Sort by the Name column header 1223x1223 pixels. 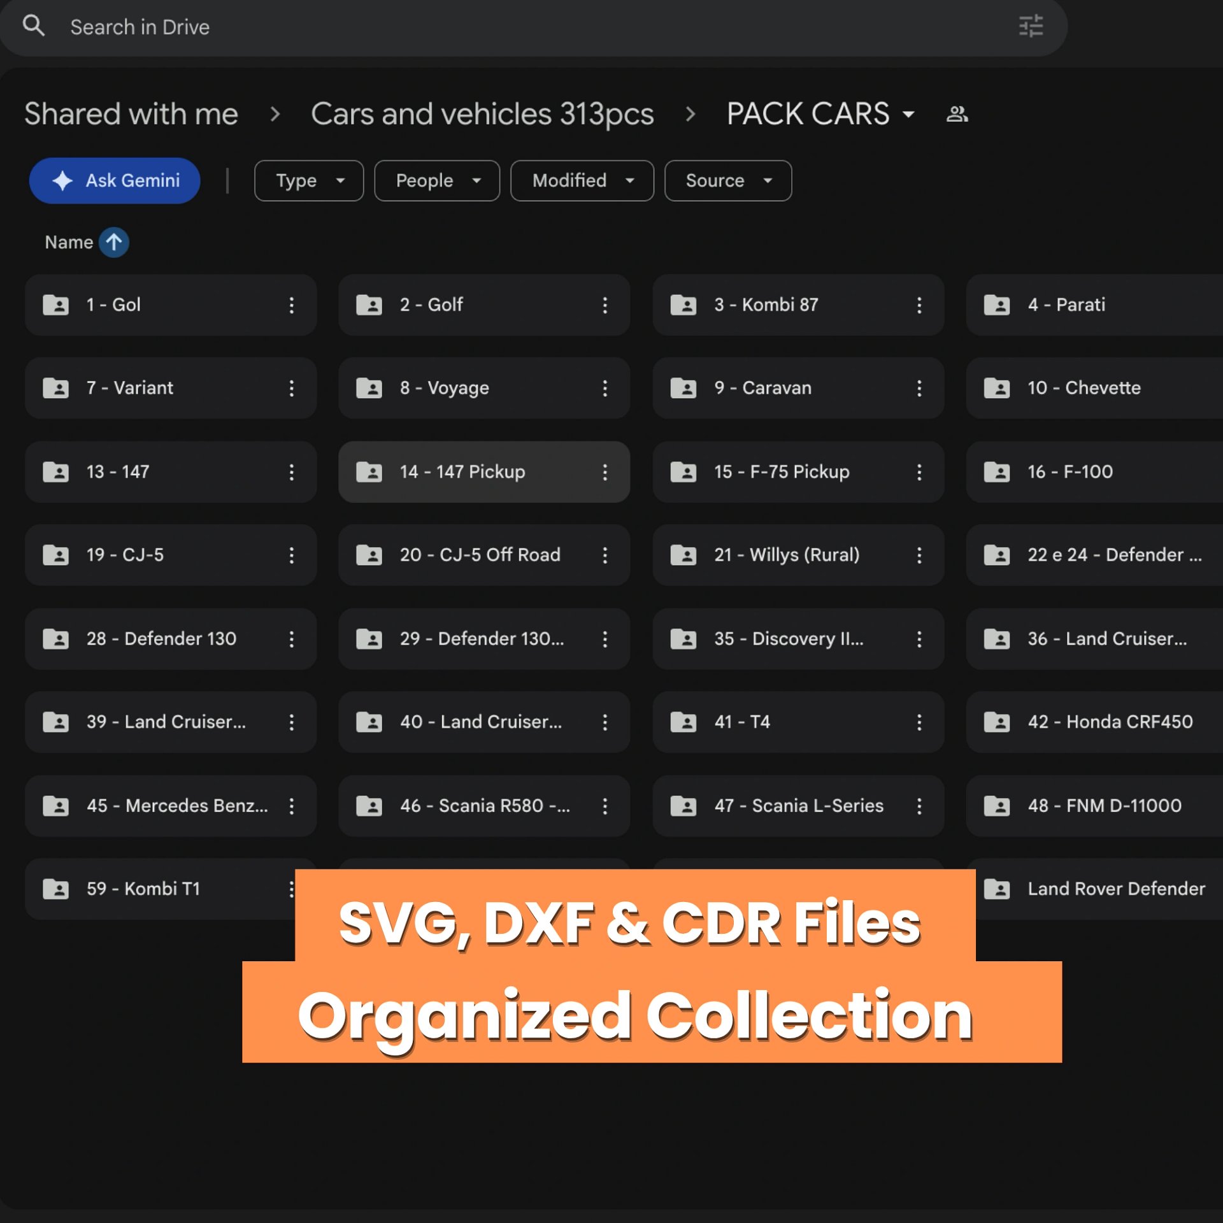click(x=69, y=242)
